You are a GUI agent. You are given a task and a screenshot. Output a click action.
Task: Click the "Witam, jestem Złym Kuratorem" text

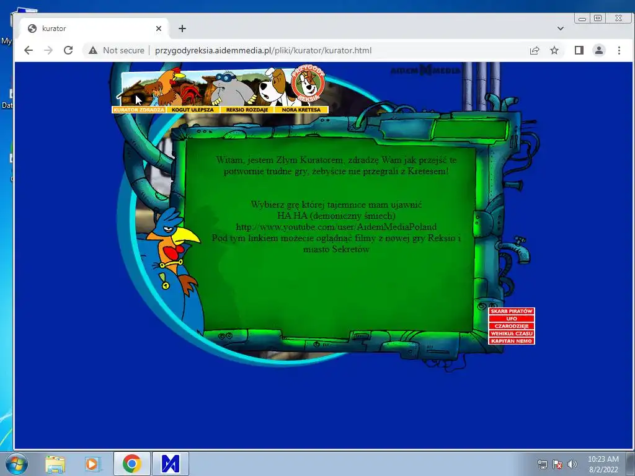pos(280,160)
